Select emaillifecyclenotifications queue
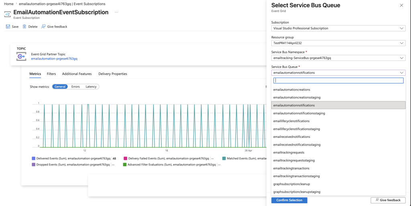This screenshot has height=206, width=411. click(x=338, y=121)
